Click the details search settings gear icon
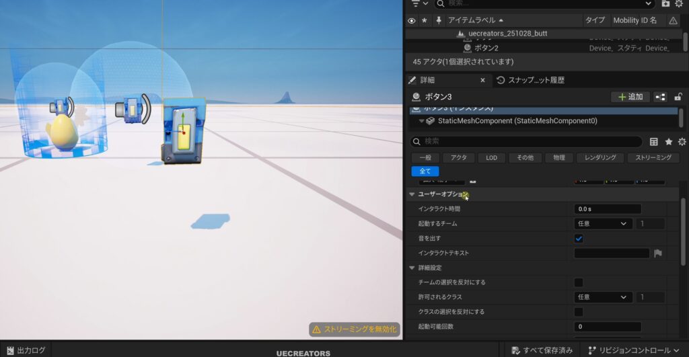 pos(682,142)
